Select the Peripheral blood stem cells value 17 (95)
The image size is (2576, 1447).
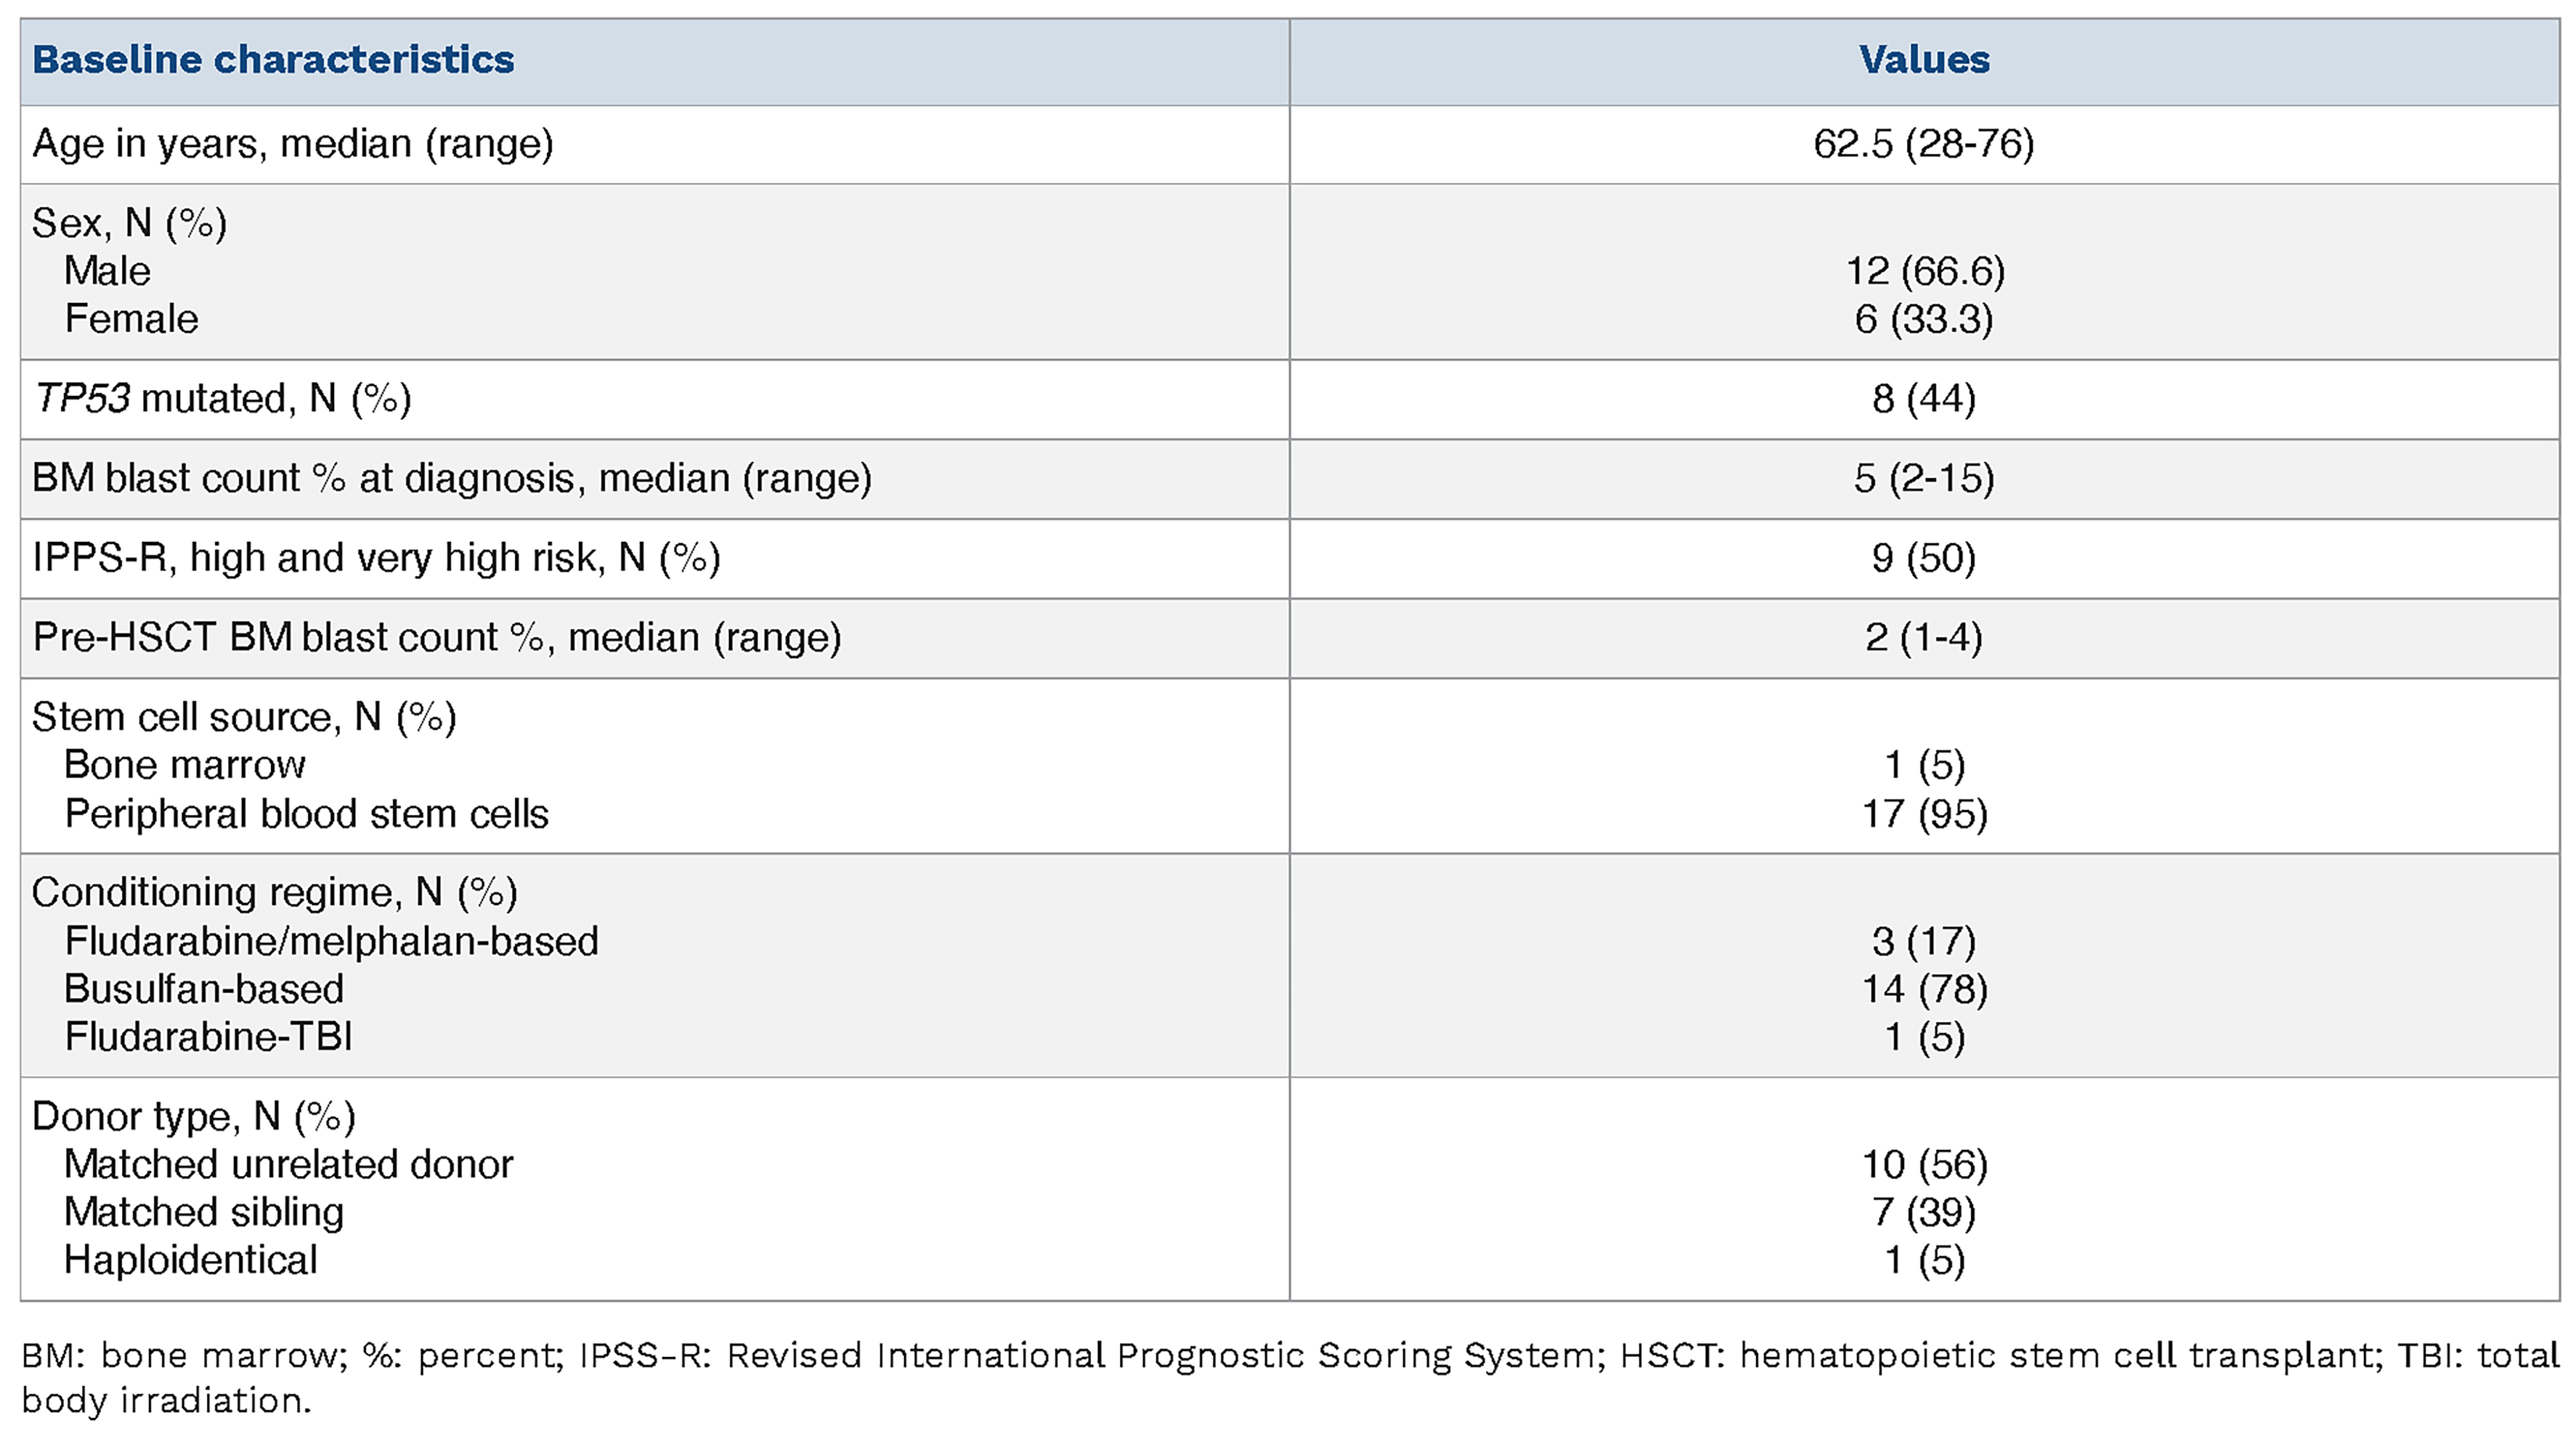tap(1924, 813)
